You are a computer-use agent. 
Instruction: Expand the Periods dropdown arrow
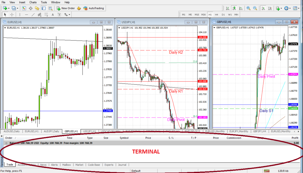290,8
